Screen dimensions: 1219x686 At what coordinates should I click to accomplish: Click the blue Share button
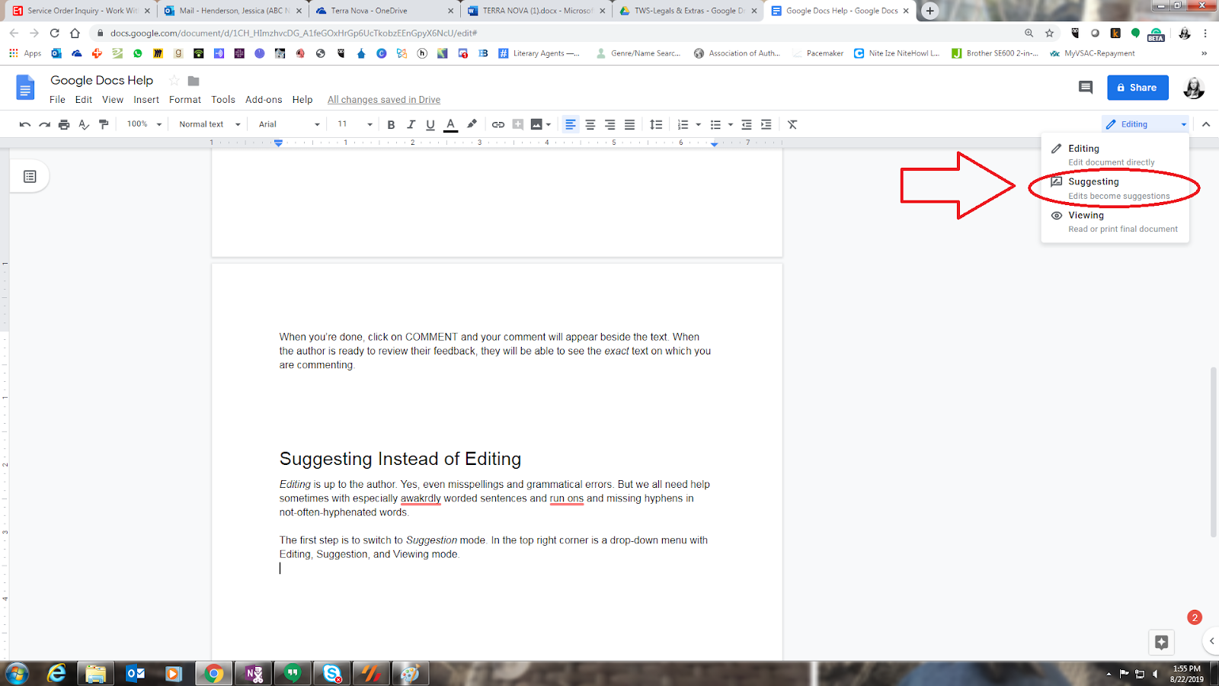click(x=1137, y=88)
